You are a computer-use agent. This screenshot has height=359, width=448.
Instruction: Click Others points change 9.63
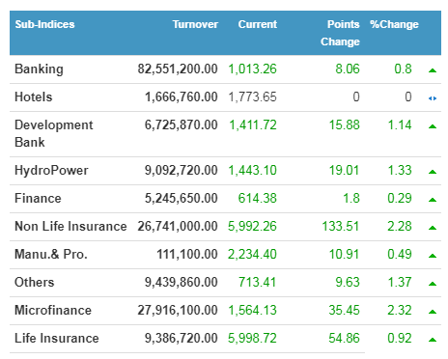point(348,282)
